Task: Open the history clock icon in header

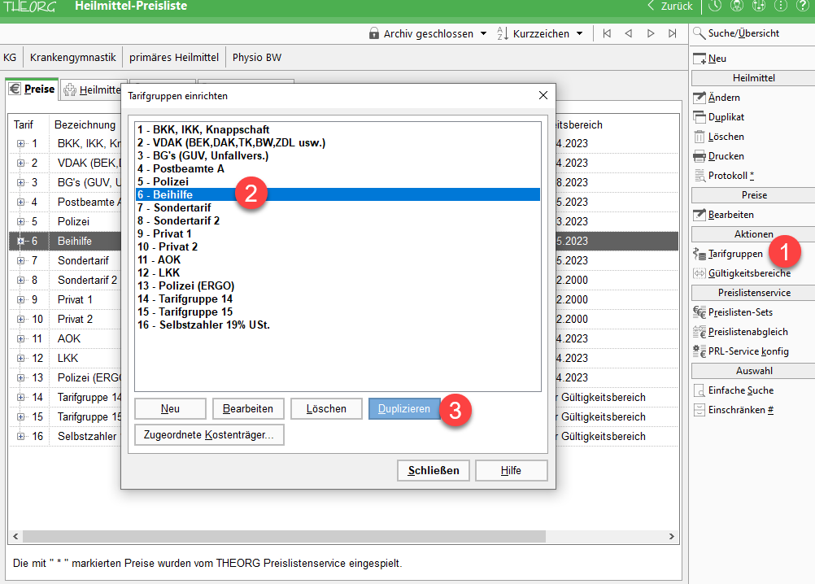Action: [x=714, y=6]
